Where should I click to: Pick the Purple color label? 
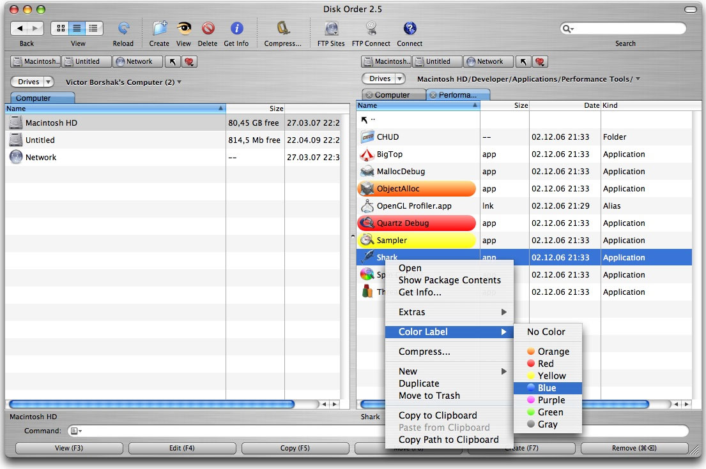click(x=548, y=400)
